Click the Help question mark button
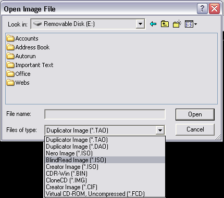 coord(202,8)
